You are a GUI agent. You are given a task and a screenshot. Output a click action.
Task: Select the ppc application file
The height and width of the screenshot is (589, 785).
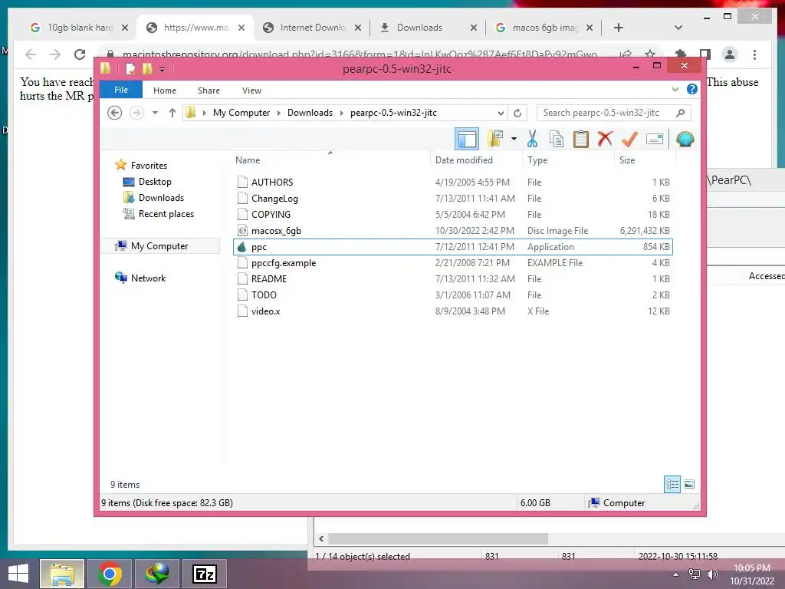pos(452,246)
